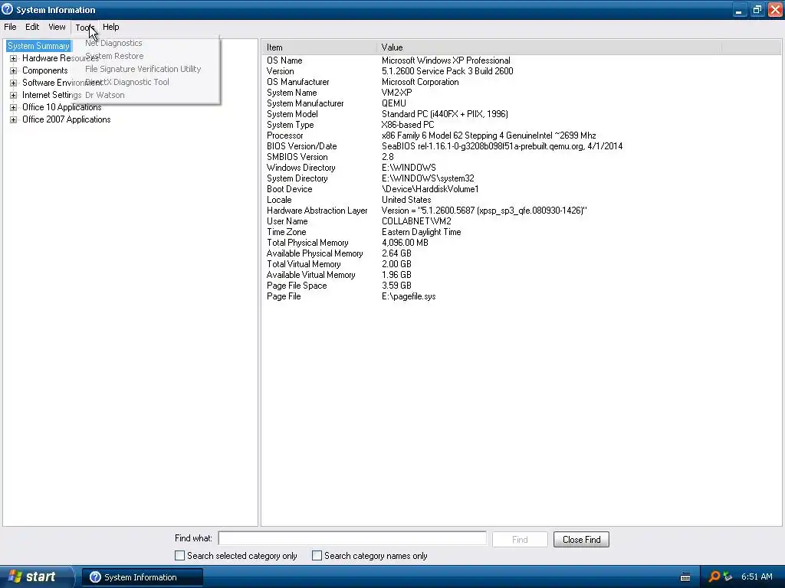Expand the Hardware Resources node
785x588 pixels.
(x=14, y=58)
